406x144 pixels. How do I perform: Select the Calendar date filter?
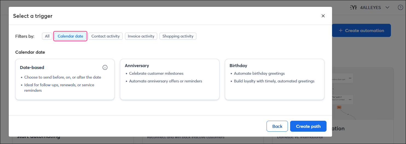(70, 36)
